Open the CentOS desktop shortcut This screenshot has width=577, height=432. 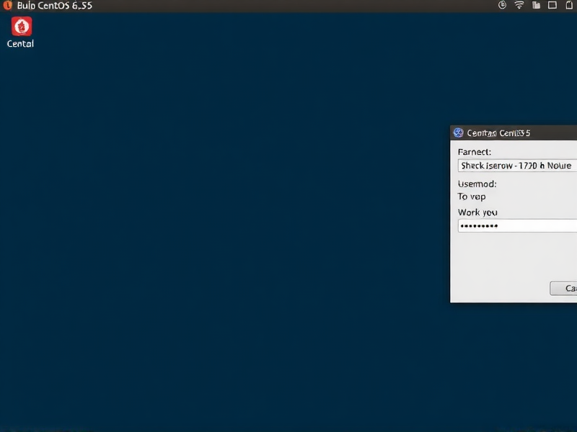19,29
